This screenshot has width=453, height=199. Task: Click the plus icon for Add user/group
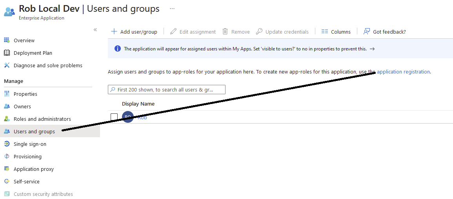tap(114, 31)
